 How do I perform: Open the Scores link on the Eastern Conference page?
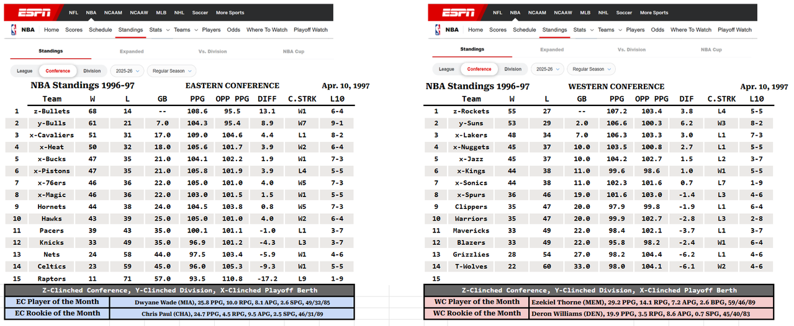point(74,30)
